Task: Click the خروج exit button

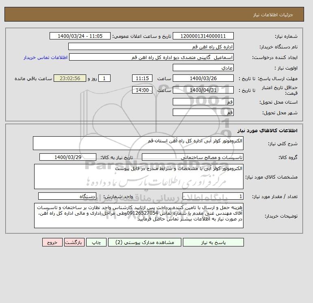Action: (52, 242)
